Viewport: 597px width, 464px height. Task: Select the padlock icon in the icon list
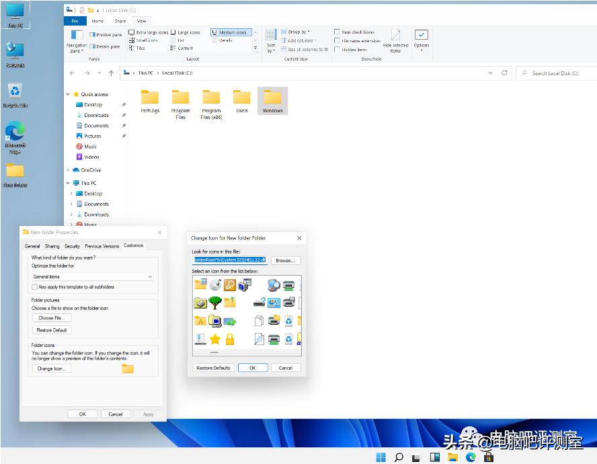click(x=230, y=339)
